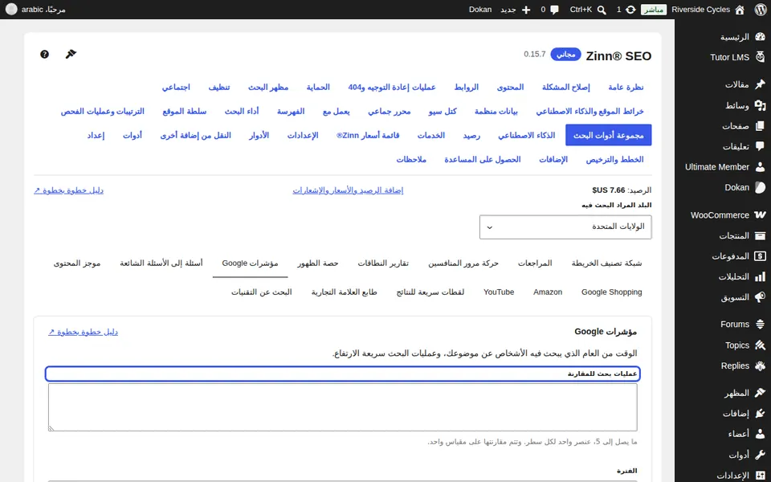
Task: Open مقالات posts pin icon in sidebar
Action: click(x=761, y=84)
